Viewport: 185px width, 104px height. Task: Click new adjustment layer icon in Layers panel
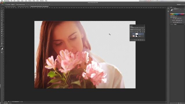[x=137, y=40]
